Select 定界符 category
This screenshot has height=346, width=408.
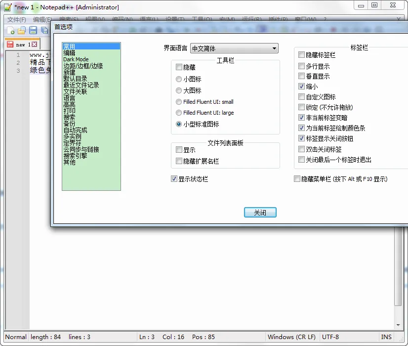pos(91,143)
